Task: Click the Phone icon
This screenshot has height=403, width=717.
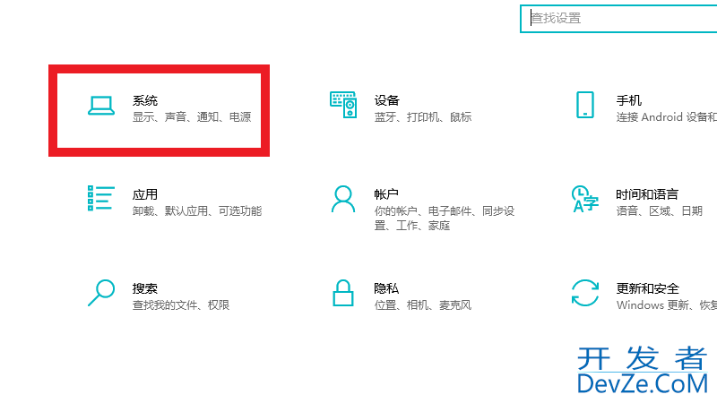Action: tap(585, 105)
